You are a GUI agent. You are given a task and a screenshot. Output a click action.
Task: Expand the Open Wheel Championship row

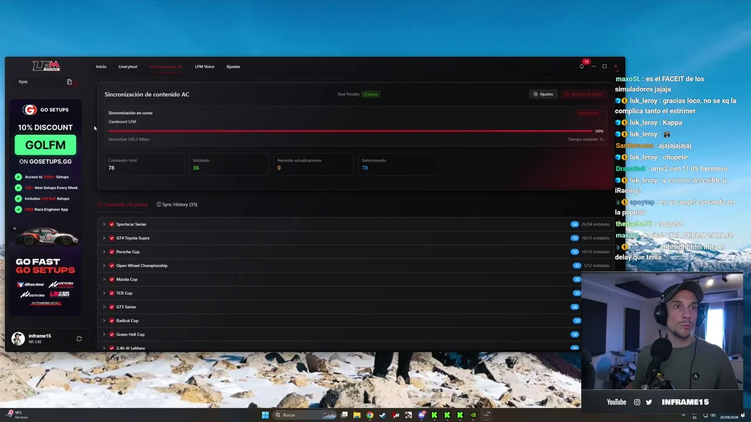[x=104, y=266]
